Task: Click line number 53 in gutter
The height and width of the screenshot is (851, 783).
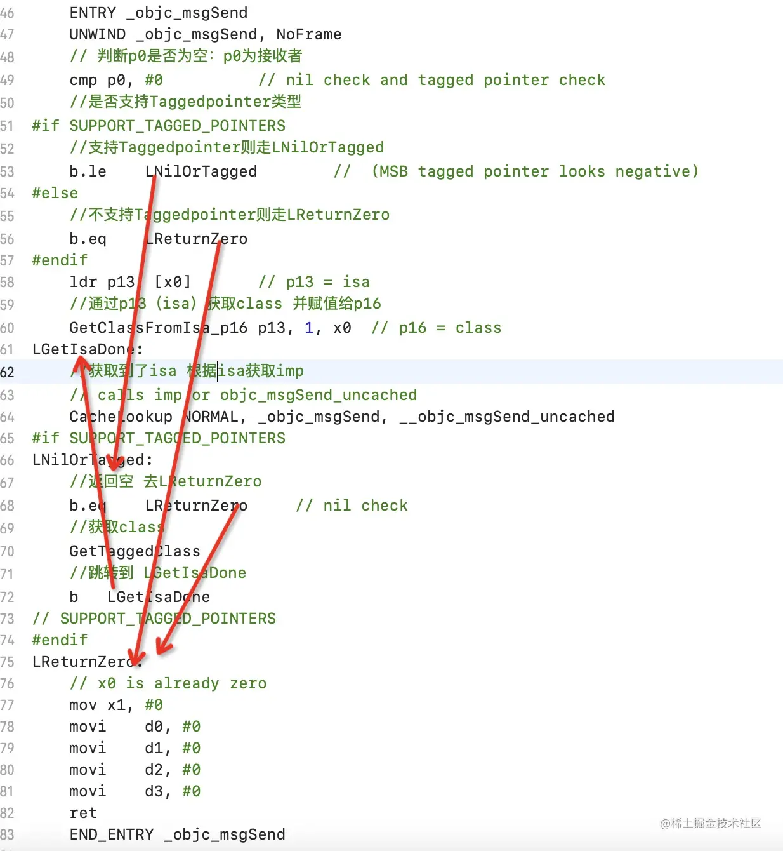Action: pyautogui.click(x=7, y=171)
